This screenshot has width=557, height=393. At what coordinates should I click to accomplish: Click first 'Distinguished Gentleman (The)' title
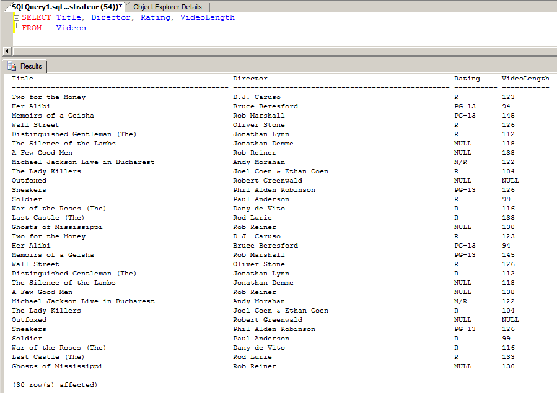click(74, 134)
